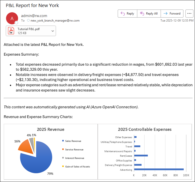
Task: Click the sender avatar with letter A
Action: click(12, 18)
